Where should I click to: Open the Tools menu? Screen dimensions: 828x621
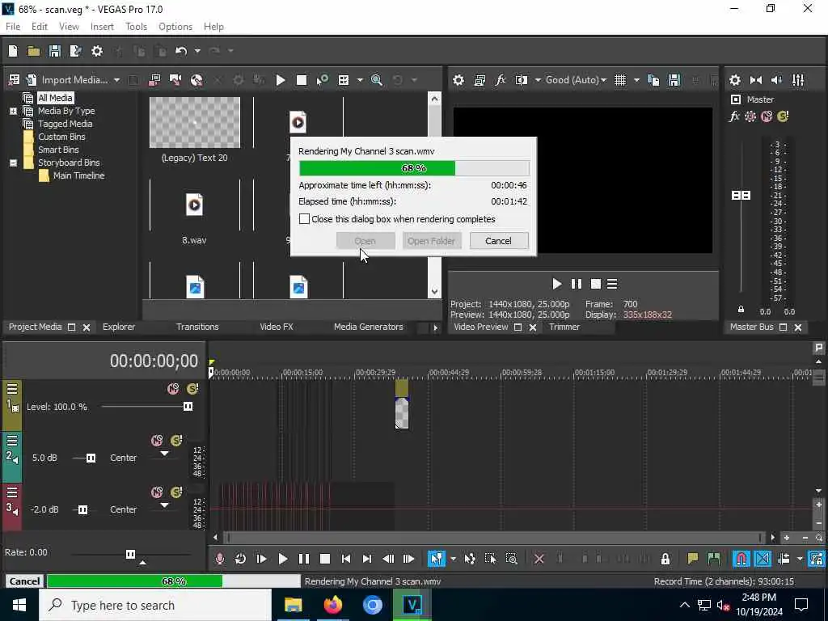point(136,27)
